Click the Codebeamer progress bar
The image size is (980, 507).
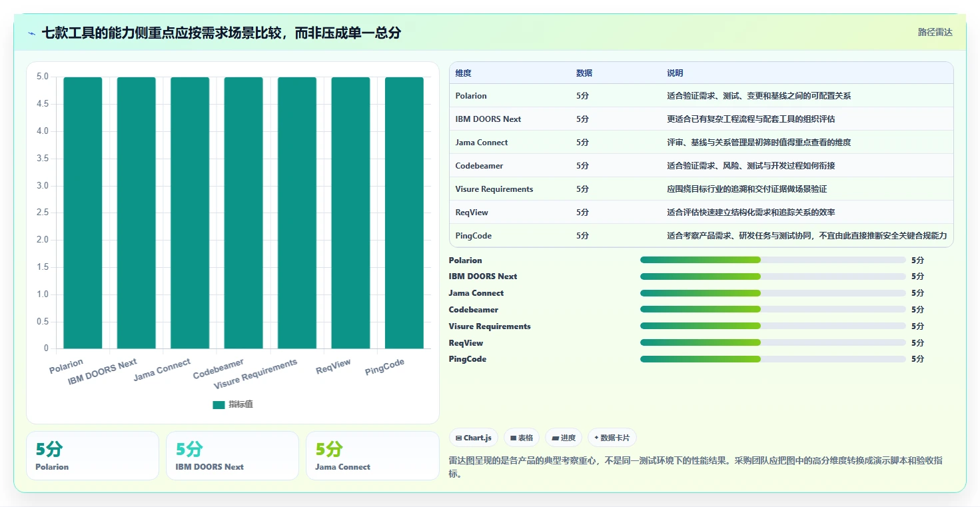click(x=773, y=310)
